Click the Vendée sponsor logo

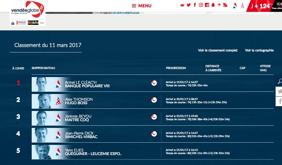point(21,23)
